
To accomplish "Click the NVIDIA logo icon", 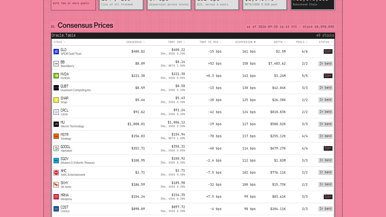I will [56, 76].
